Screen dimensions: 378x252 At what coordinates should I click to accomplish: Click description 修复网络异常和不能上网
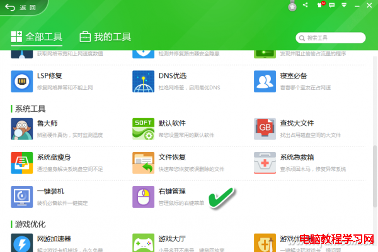point(65,87)
